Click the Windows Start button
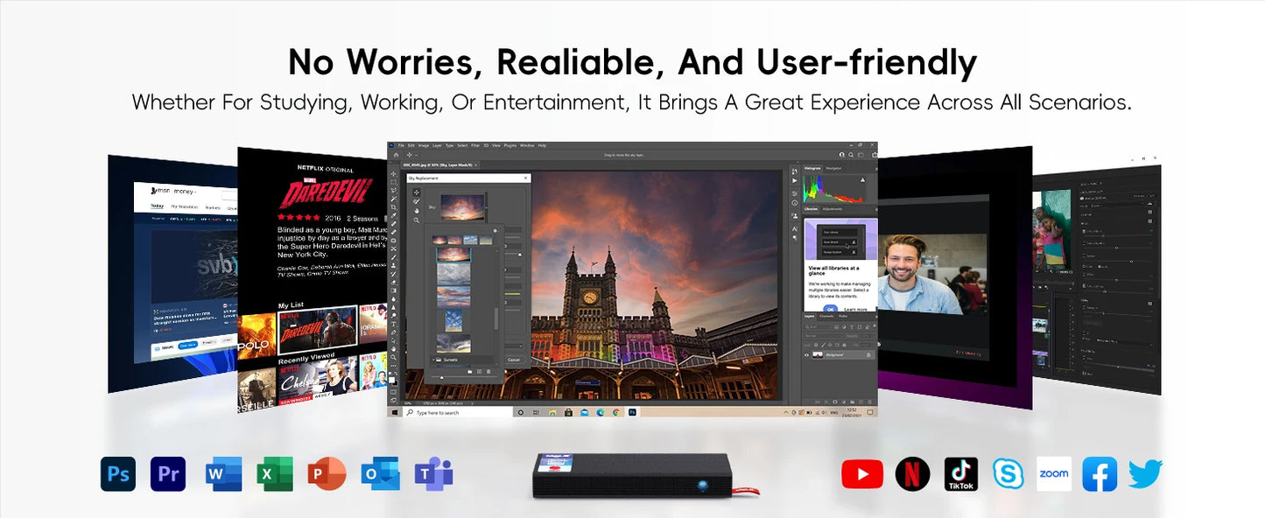The image size is (1265, 518). pos(395,412)
